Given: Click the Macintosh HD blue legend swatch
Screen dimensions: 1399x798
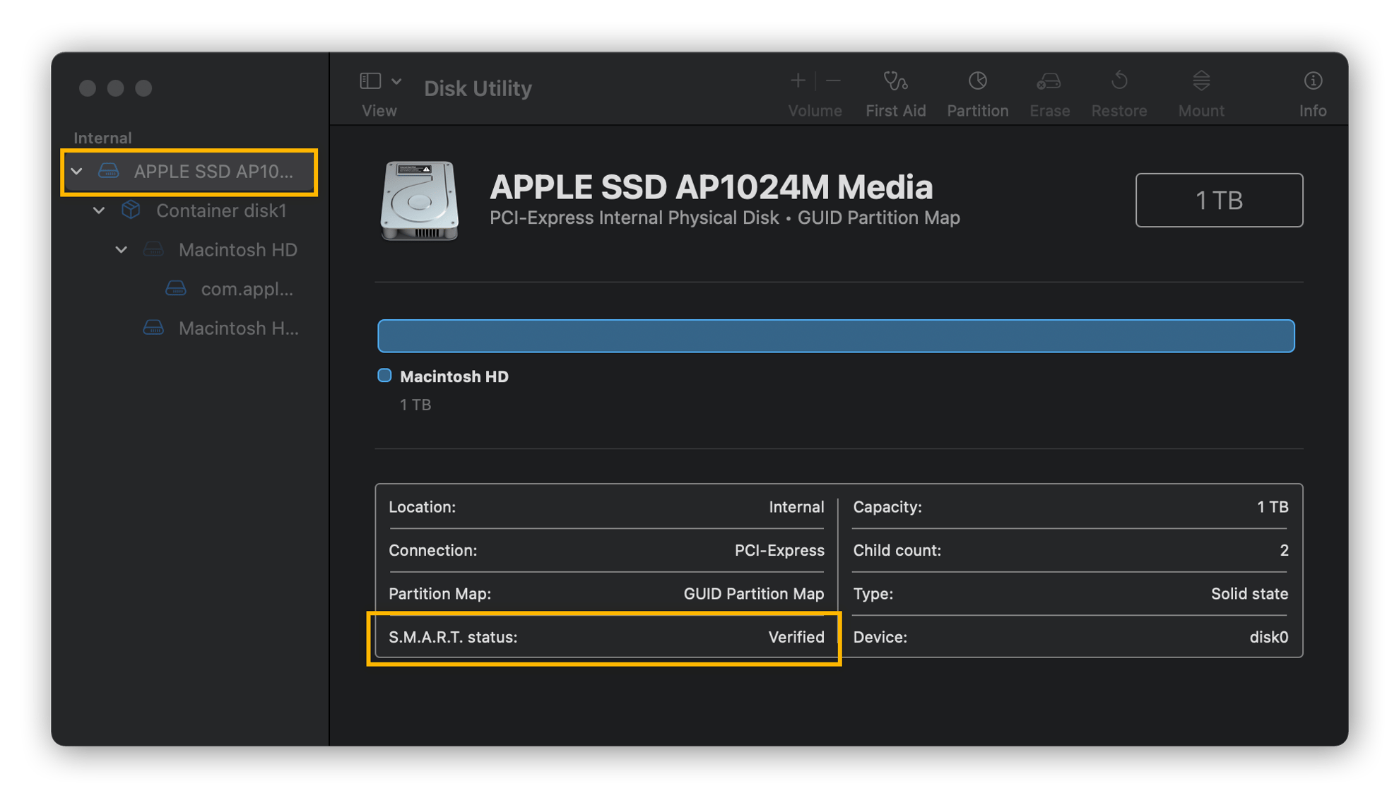Looking at the screenshot, I should (384, 376).
